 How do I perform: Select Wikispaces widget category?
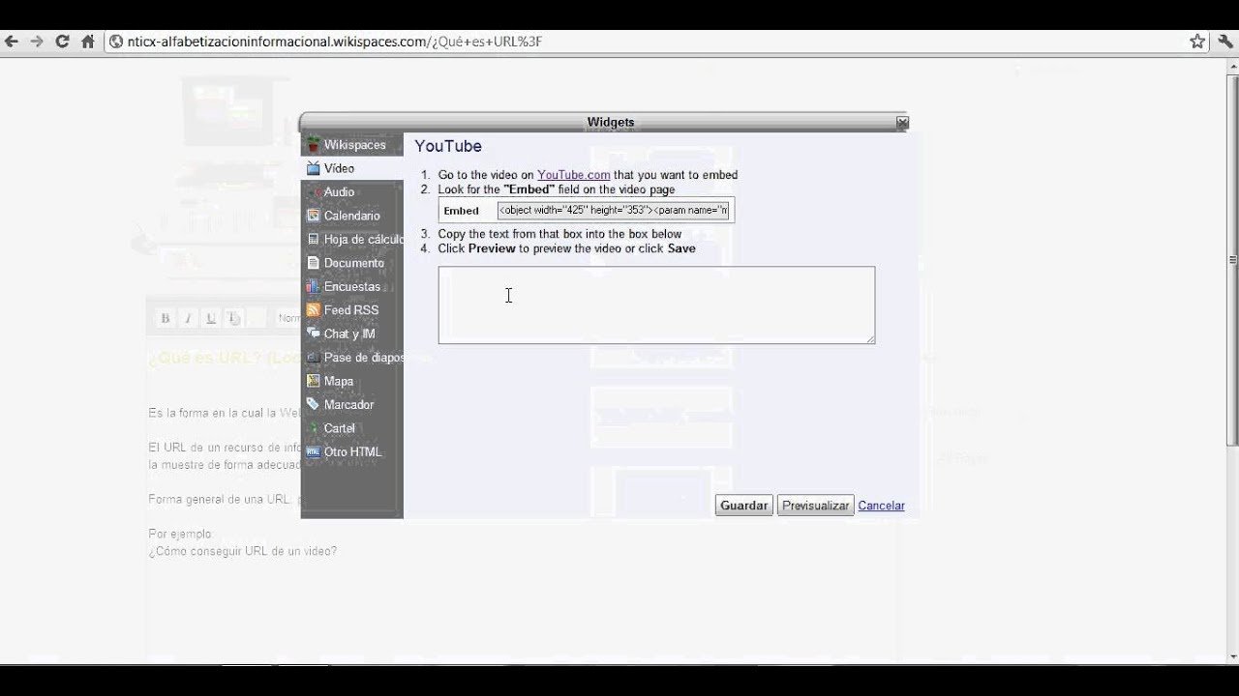point(352,145)
